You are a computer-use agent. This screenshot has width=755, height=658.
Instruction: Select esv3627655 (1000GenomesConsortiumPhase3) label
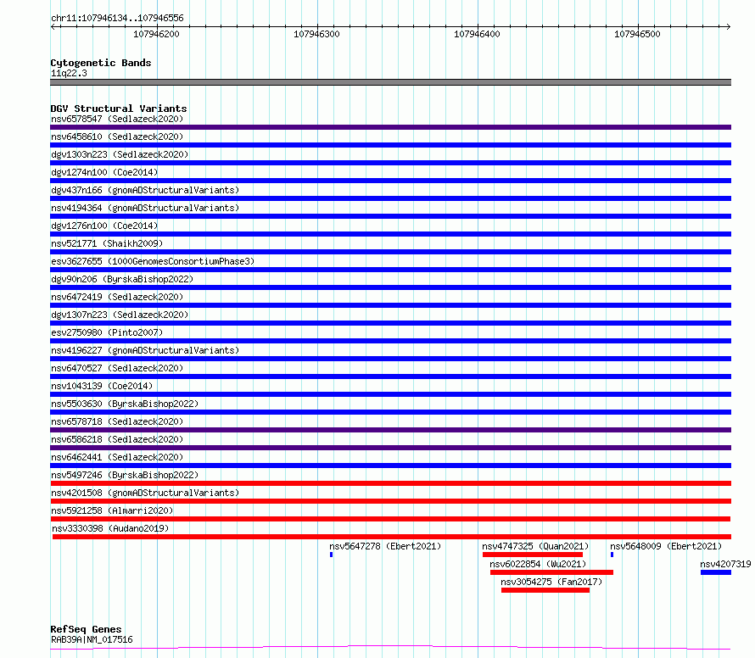[x=153, y=261]
